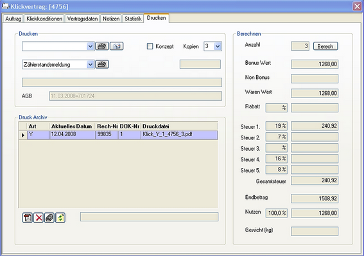Click the AGB field 11.03.2008=701724
The image size is (364, 256).
[x=135, y=96]
